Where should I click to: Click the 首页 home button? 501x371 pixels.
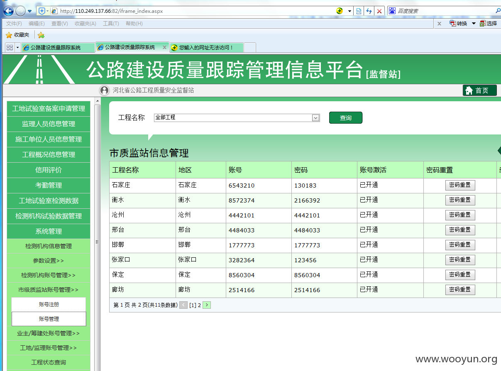(x=479, y=90)
